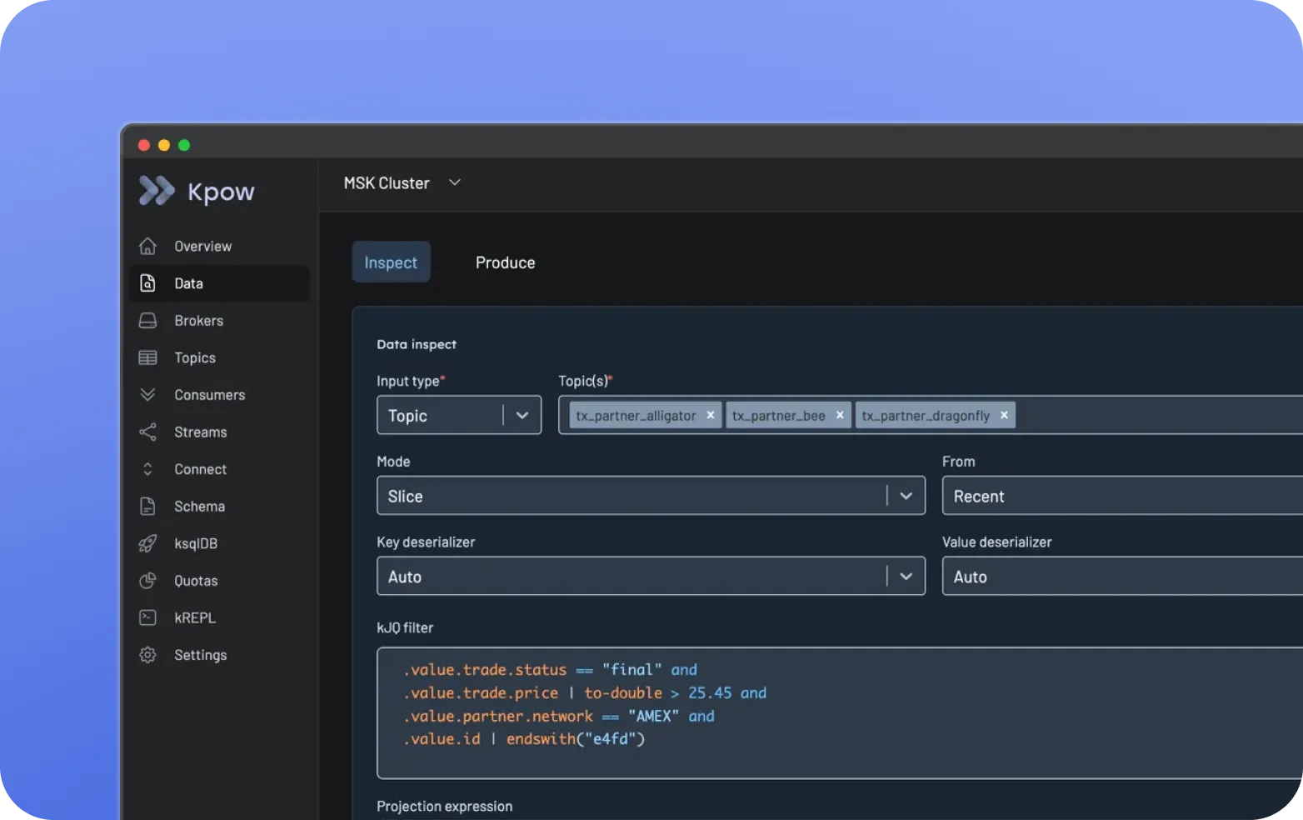Image resolution: width=1303 pixels, height=820 pixels.
Task: Click the Kpow logo icon
Action: pos(157,191)
